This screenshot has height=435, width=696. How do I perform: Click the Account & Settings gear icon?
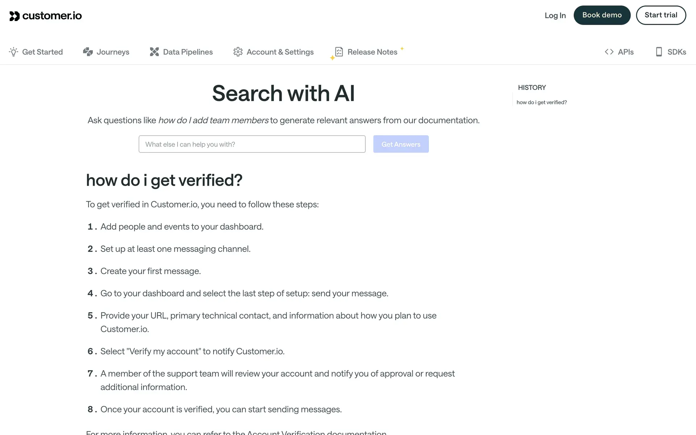tap(238, 52)
